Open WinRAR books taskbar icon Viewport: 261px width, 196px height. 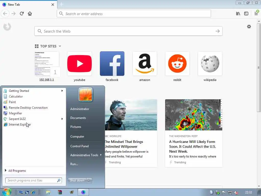60,192
